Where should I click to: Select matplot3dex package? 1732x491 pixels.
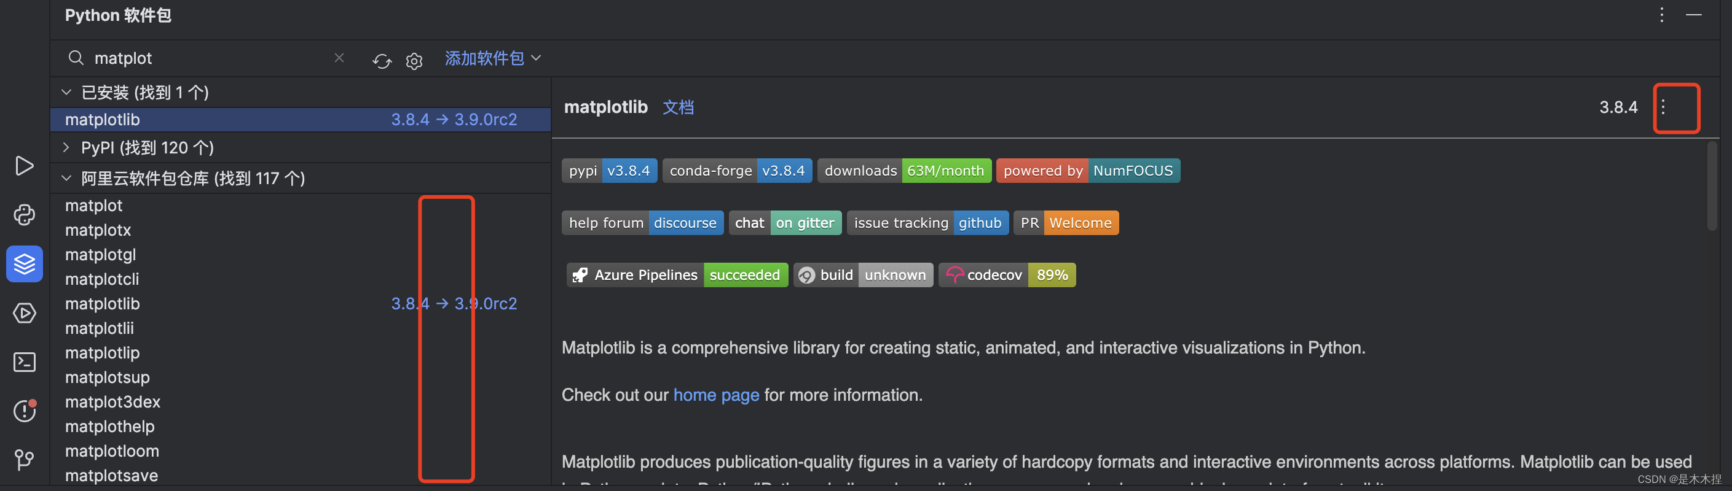[x=301, y=401]
